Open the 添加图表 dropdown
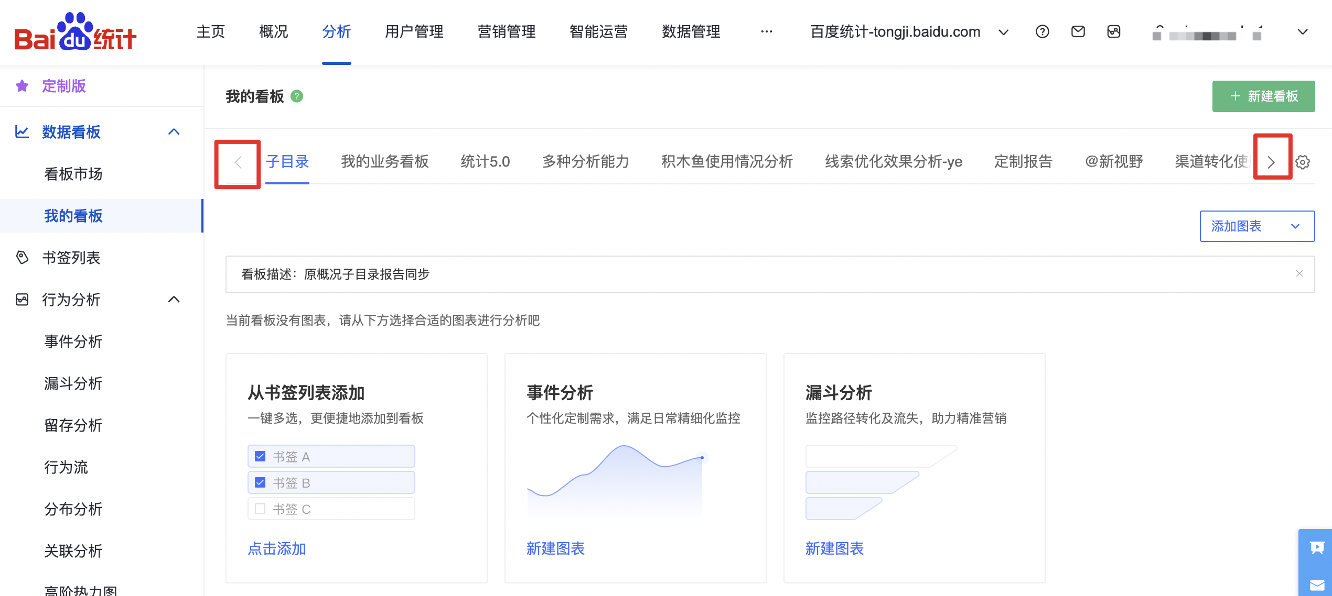The width and height of the screenshot is (1332, 596). pyautogui.click(x=1257, y=226)
